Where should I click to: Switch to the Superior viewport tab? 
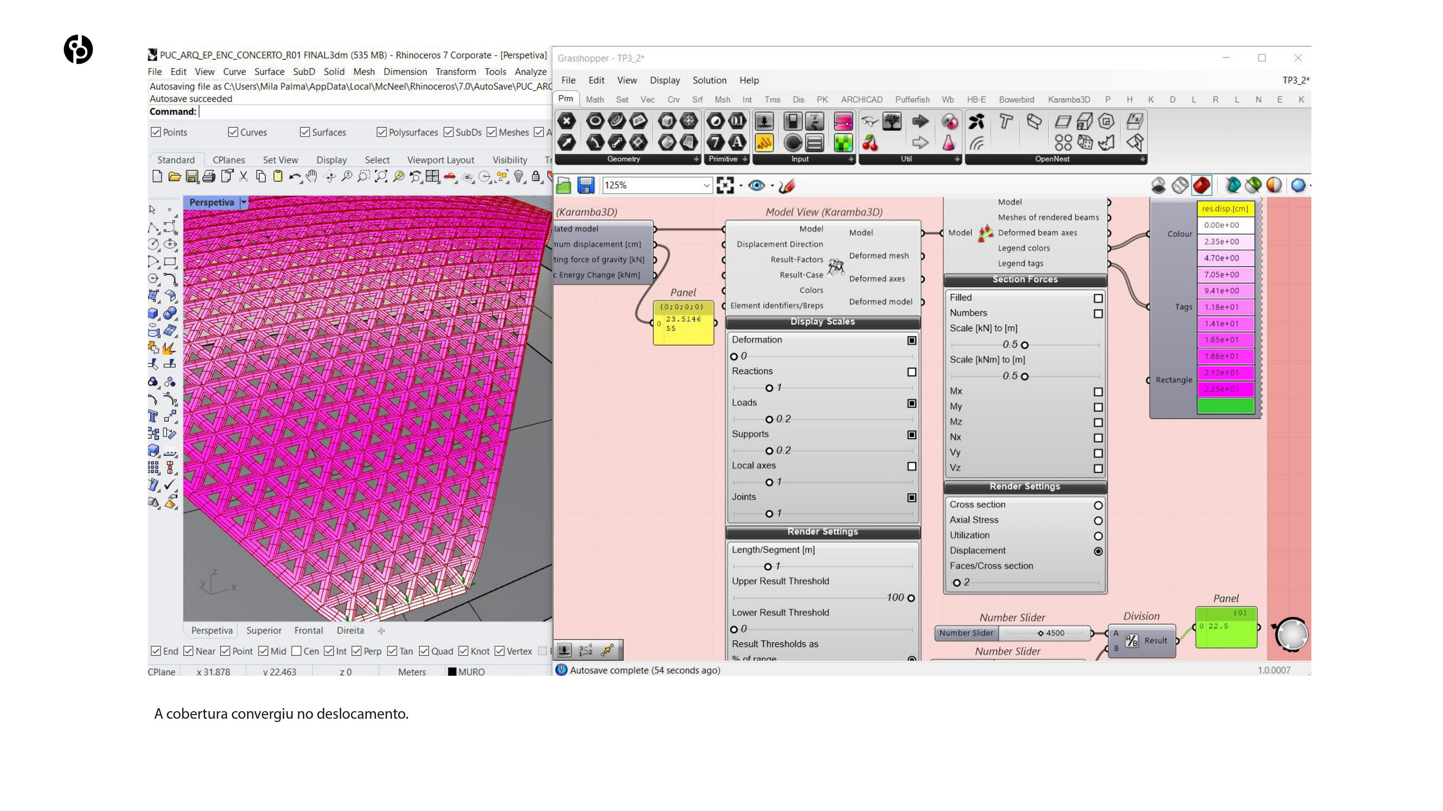[x=264, y=630]
